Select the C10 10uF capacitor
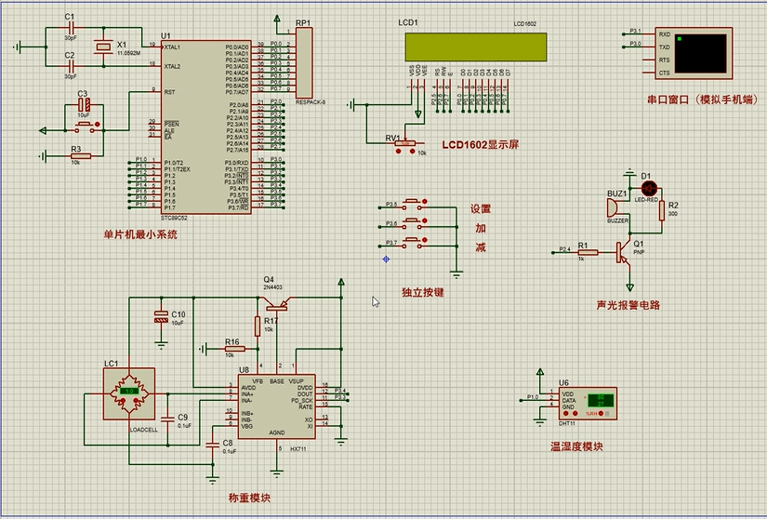767x519 pixels. (161, 317)
